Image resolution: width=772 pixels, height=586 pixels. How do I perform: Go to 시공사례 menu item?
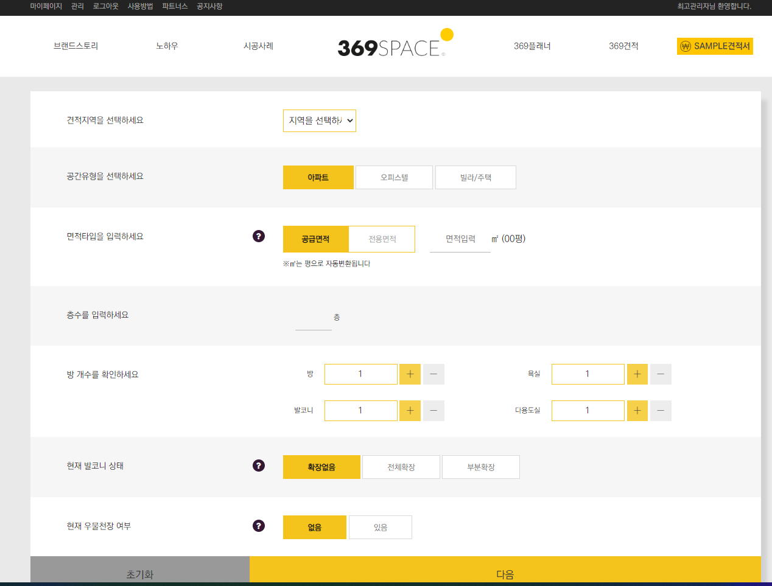(x=258, y=46)
